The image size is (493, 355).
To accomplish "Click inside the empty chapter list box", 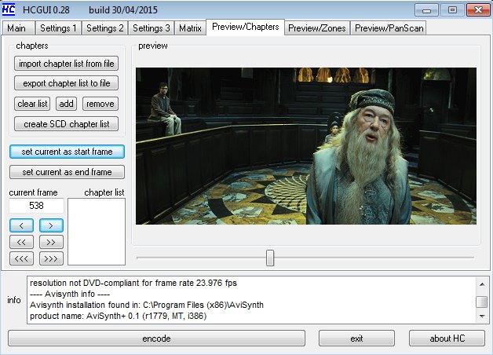I will pos(97,232).
